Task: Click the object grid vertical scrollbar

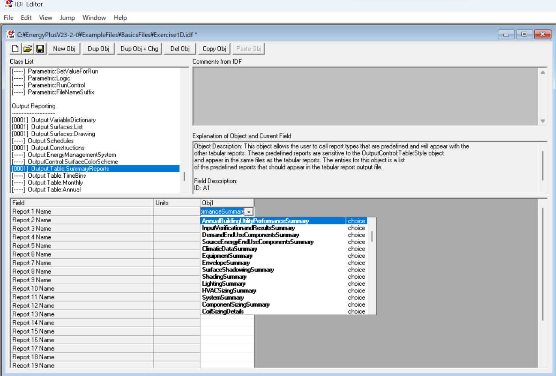Action: pyautogui.click(x=542, y=264)
